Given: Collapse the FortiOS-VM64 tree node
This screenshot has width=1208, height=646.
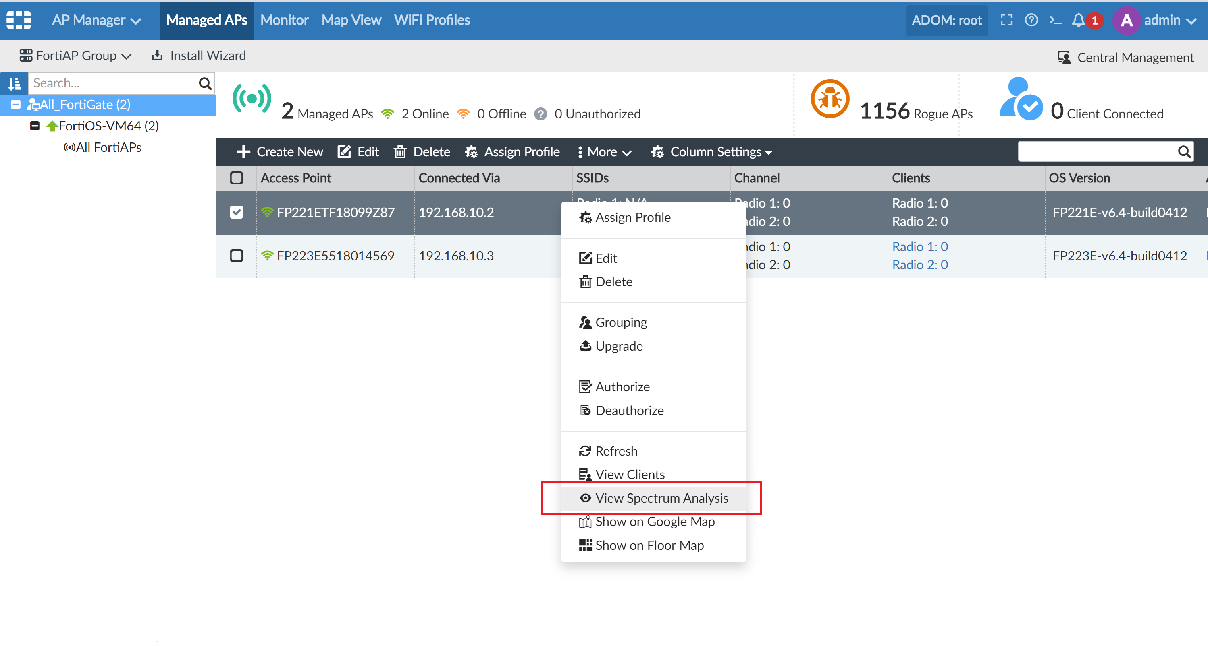Looking at the screenshot, I should [35, 126].
